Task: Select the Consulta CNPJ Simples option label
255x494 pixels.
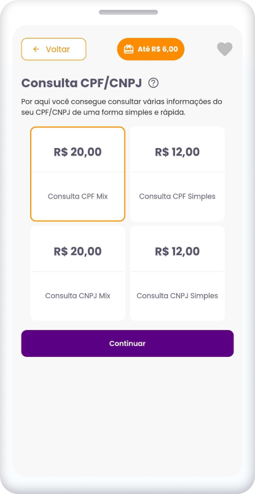Action: (x=178, y=296)
